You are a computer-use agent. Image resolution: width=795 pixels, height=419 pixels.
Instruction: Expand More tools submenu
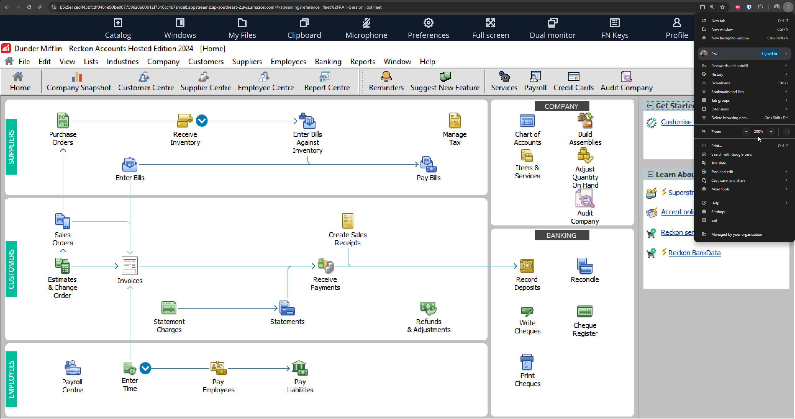tap(745, 189)
